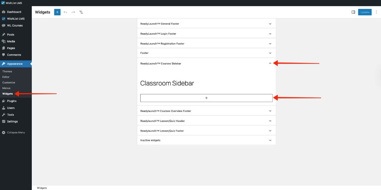Toggle the settings sidebar panel icon
Screen dimensions: 381x190
coord(353,12)
